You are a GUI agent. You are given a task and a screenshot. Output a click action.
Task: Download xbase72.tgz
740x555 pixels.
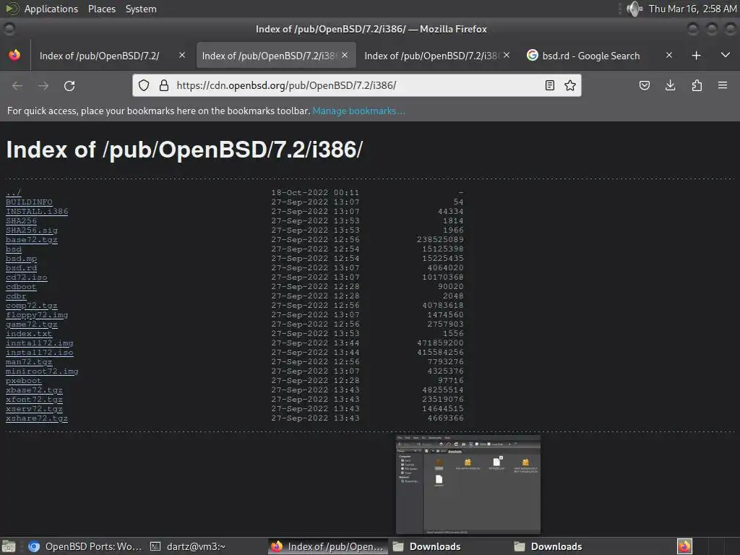(34, 390)
